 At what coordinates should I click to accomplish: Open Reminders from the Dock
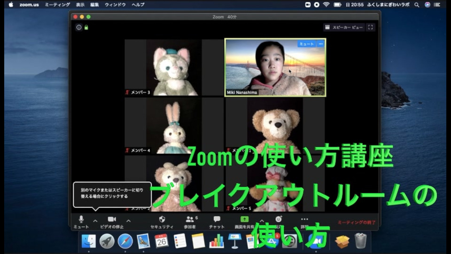(180, 241)
